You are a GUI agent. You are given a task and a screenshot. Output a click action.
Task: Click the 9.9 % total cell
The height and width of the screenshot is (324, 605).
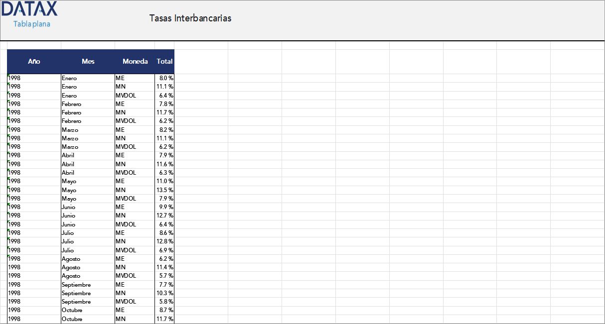[x=166, y=207]
